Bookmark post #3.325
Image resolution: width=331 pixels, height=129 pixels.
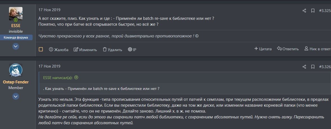point(312,11)
